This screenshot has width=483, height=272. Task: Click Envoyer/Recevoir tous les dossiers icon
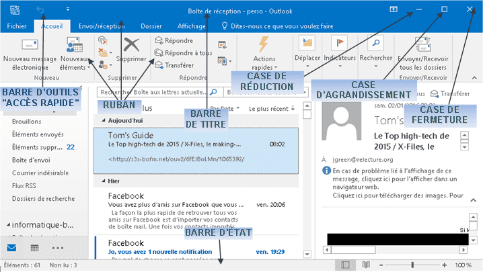click(x=423, y=45)
